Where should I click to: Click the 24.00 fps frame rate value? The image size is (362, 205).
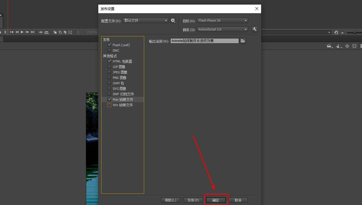pos(92,32)
